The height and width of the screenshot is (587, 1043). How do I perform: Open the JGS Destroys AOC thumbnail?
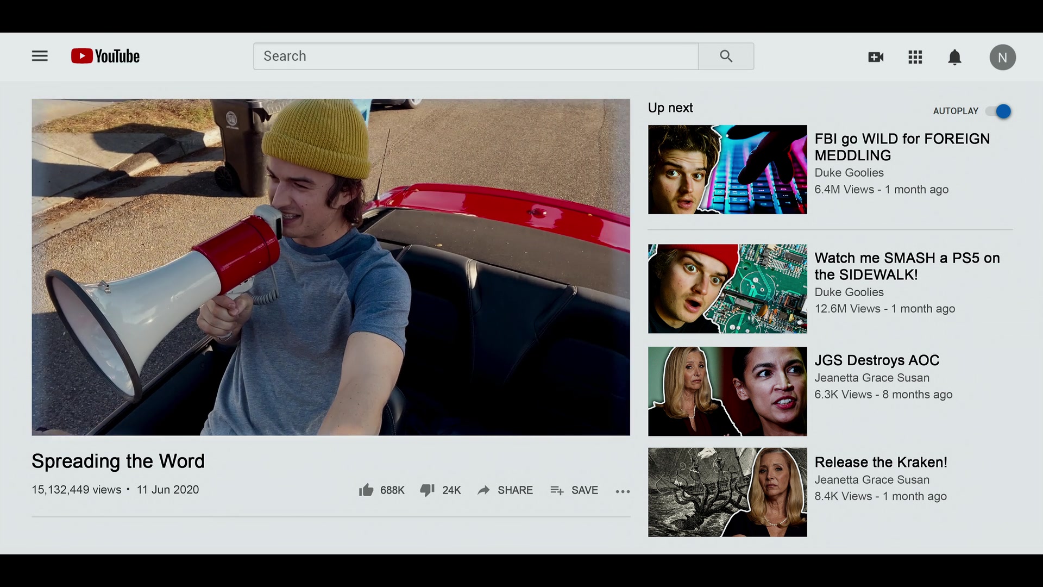(727, 391)
